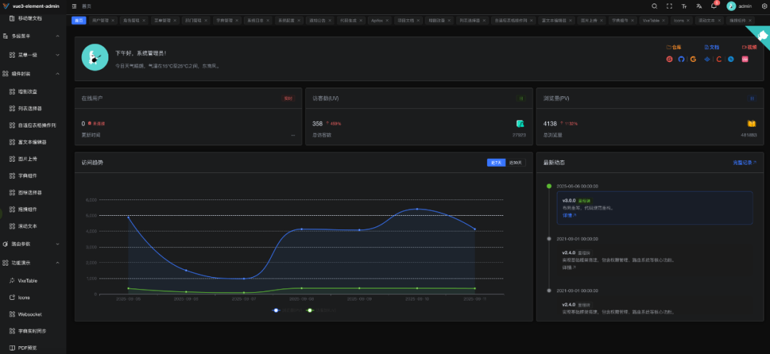Image resolution: width=770 pixels, height=354 pixels.
Task: Toggle fullscreen mode icon
Action: pos(669,6)
